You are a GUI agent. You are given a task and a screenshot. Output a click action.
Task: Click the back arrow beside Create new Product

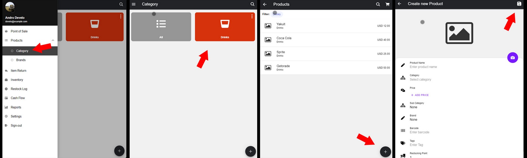[x=400, y=4]
